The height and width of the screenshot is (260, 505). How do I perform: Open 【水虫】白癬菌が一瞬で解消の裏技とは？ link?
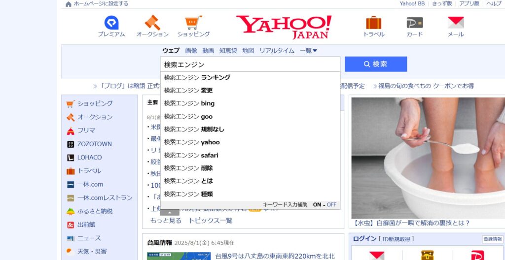(410, 223)
